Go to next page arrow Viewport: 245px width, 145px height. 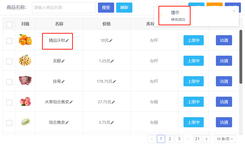[207, 139]
